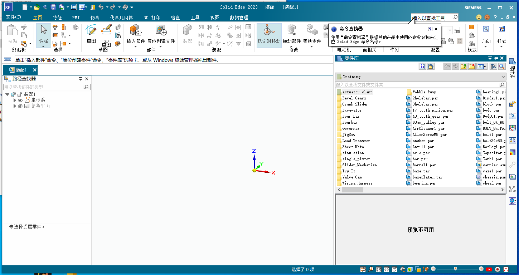
Task: Open the 选择 tool dropdown arrow
Action: tap(44, 46)
